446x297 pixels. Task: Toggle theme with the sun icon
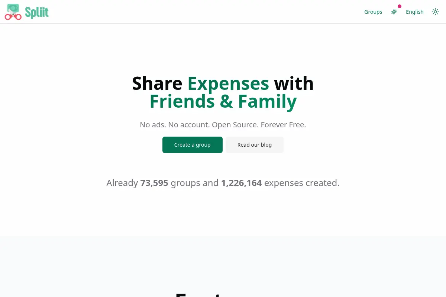point(436,12)
